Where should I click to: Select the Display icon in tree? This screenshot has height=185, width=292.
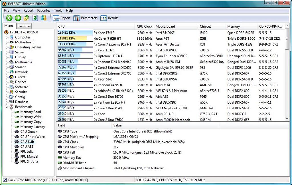click(x=11, y=57)
